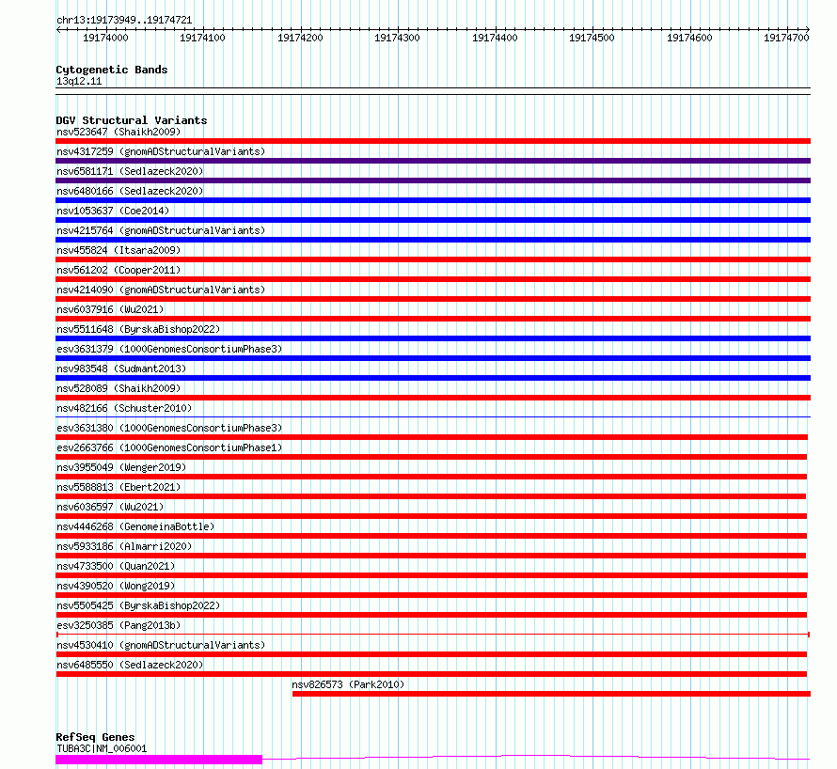
Task: Click the nsv4215764 (gnomADStructuralVariants) label
Action: click(161, 230)
